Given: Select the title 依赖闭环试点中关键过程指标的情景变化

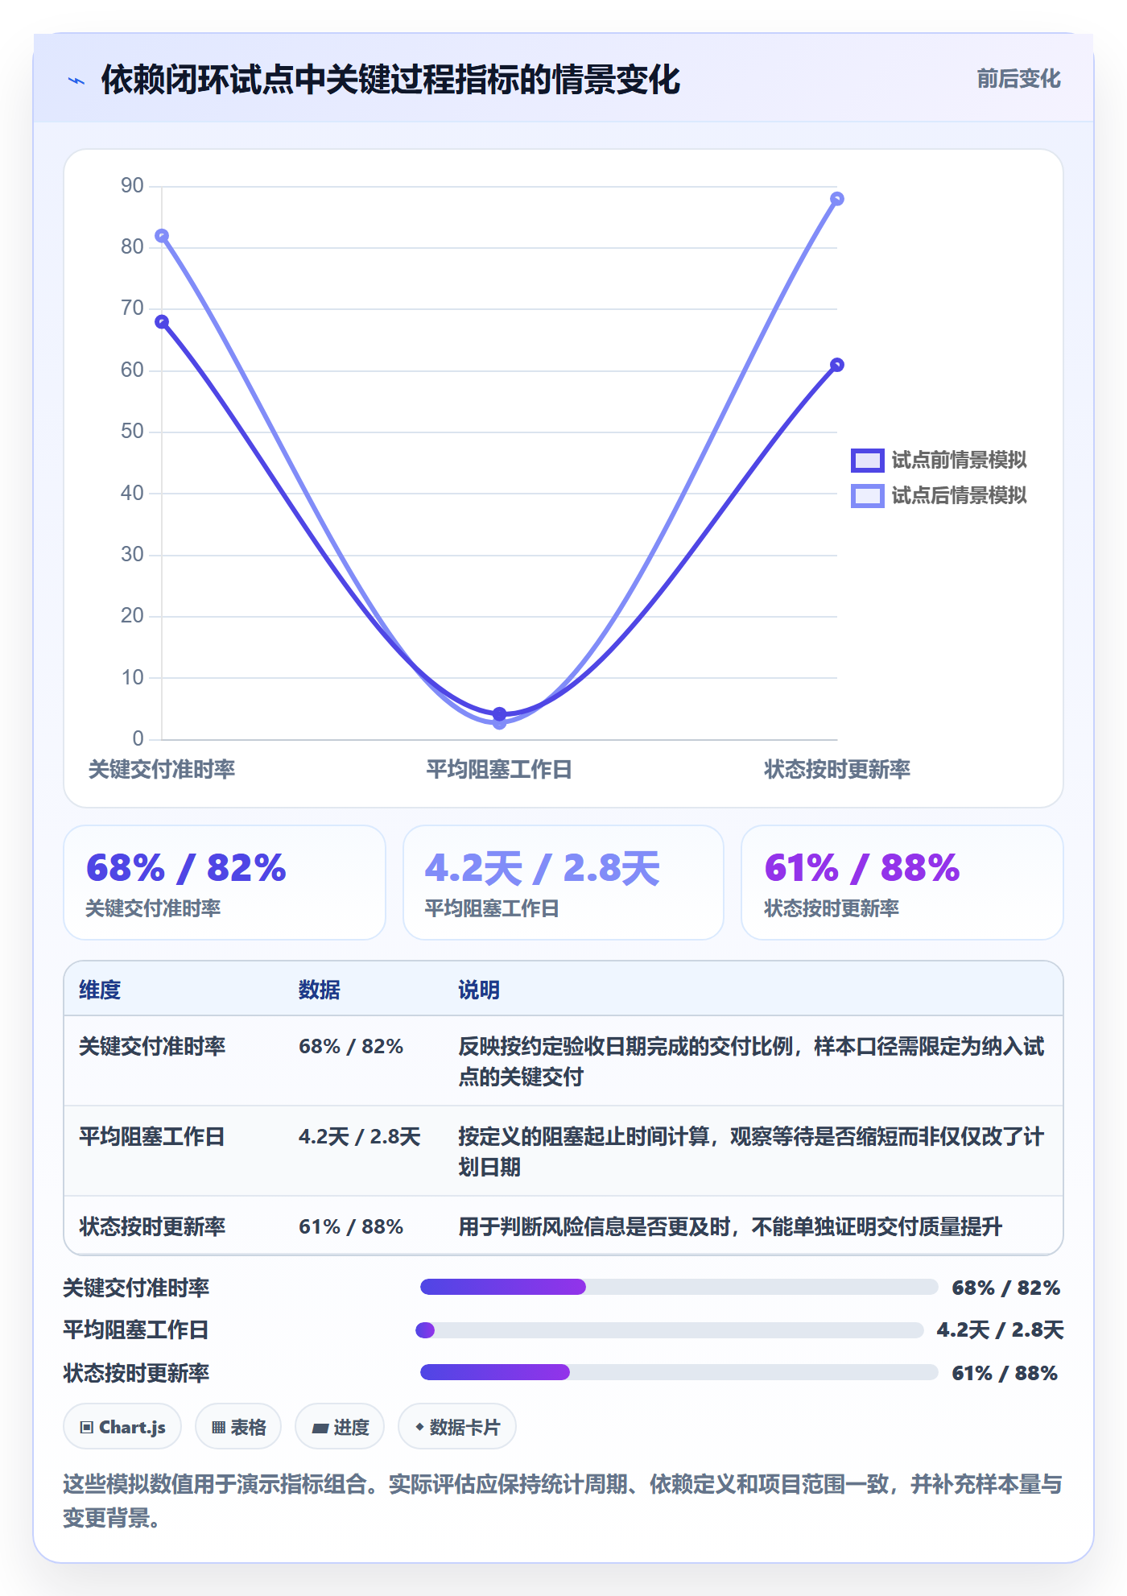Looking at the screenshot, I should point(390,80).
